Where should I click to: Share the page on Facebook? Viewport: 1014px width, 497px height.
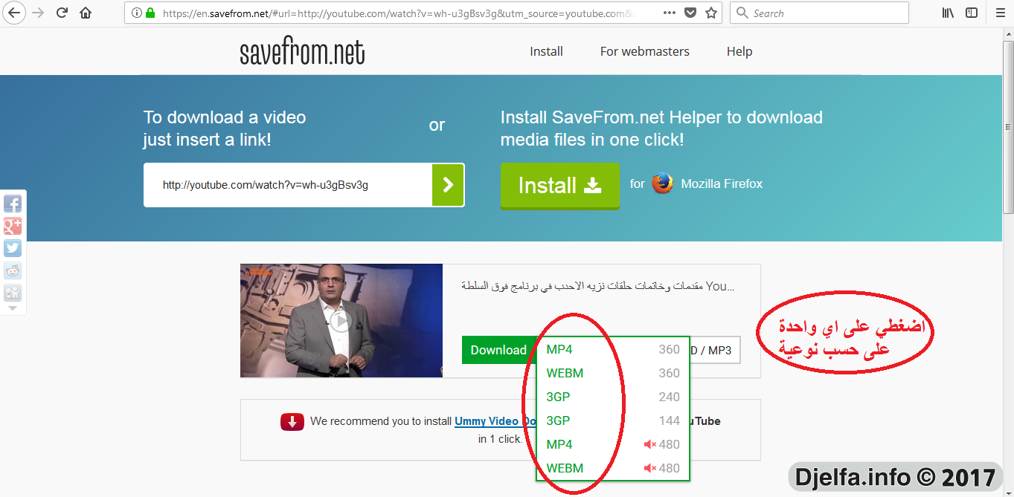coord(13,204)
